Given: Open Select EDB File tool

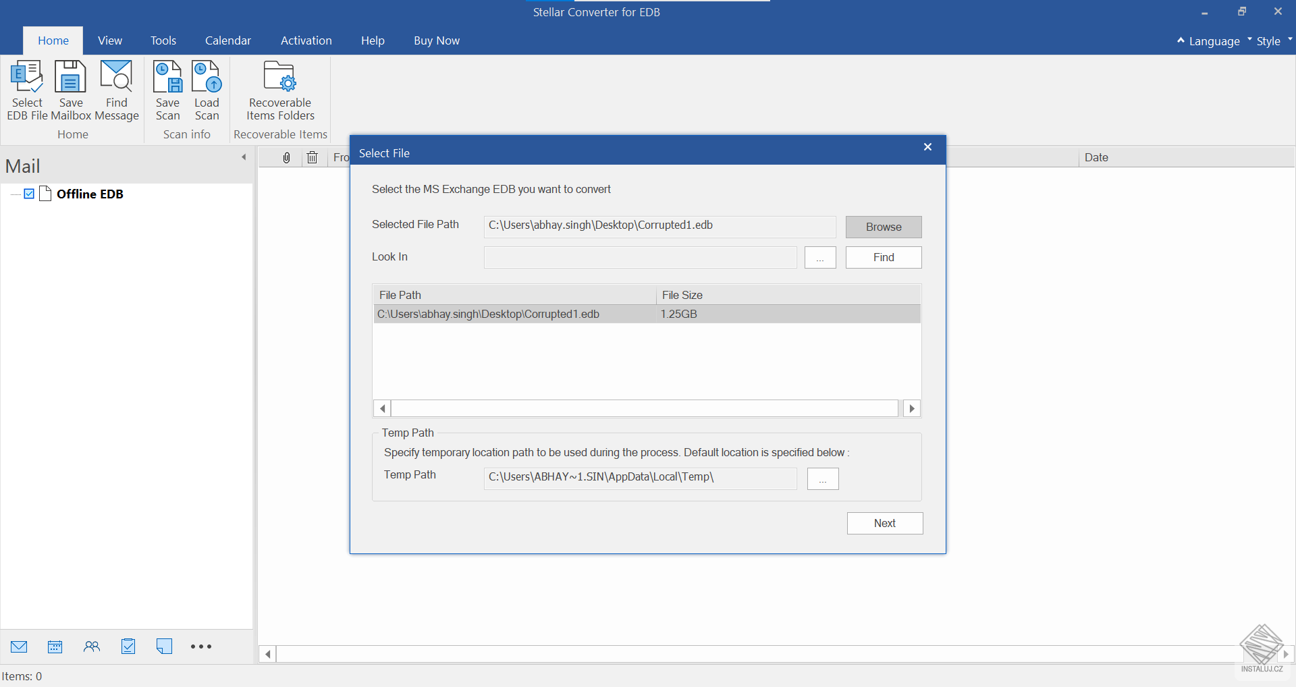Looking at the screenshot, I should (27, 90).
